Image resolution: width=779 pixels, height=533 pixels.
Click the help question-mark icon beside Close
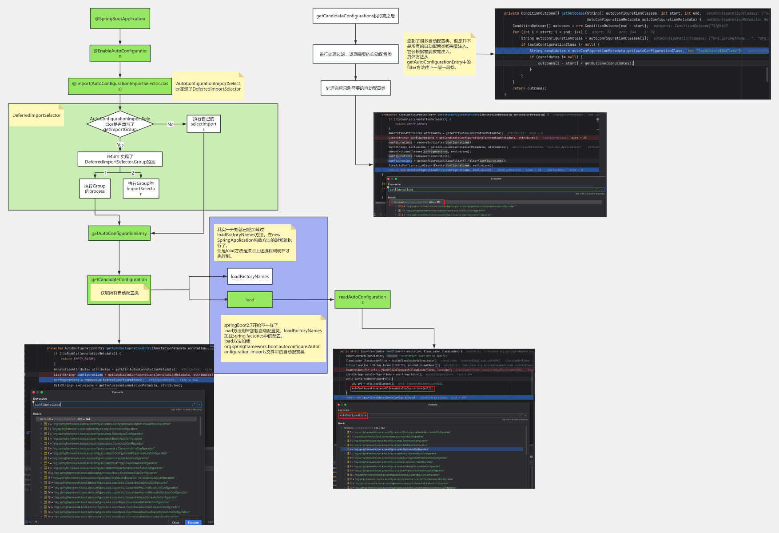[36, 522]
